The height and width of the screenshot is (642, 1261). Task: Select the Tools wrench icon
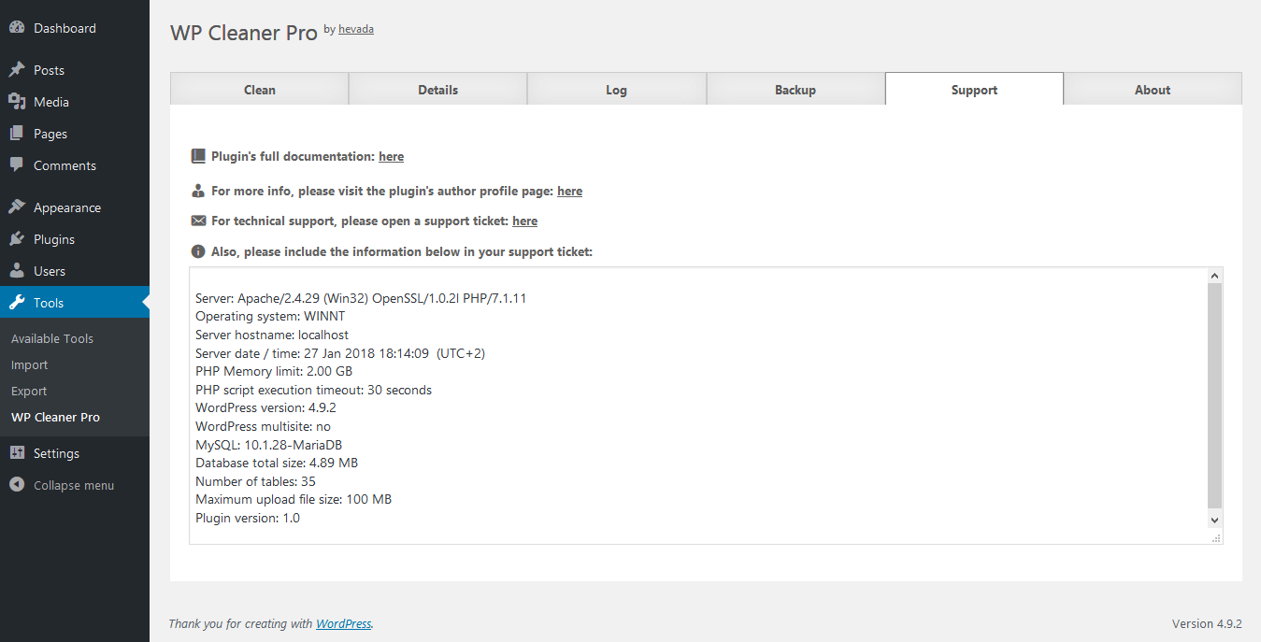tap(18, 302)
